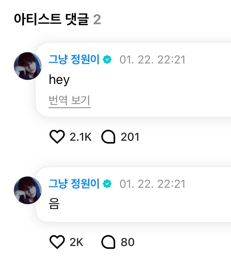Open profile picture of first comment author
The height and width of the screenshot is (261, 231).
[x=28, y=66]
